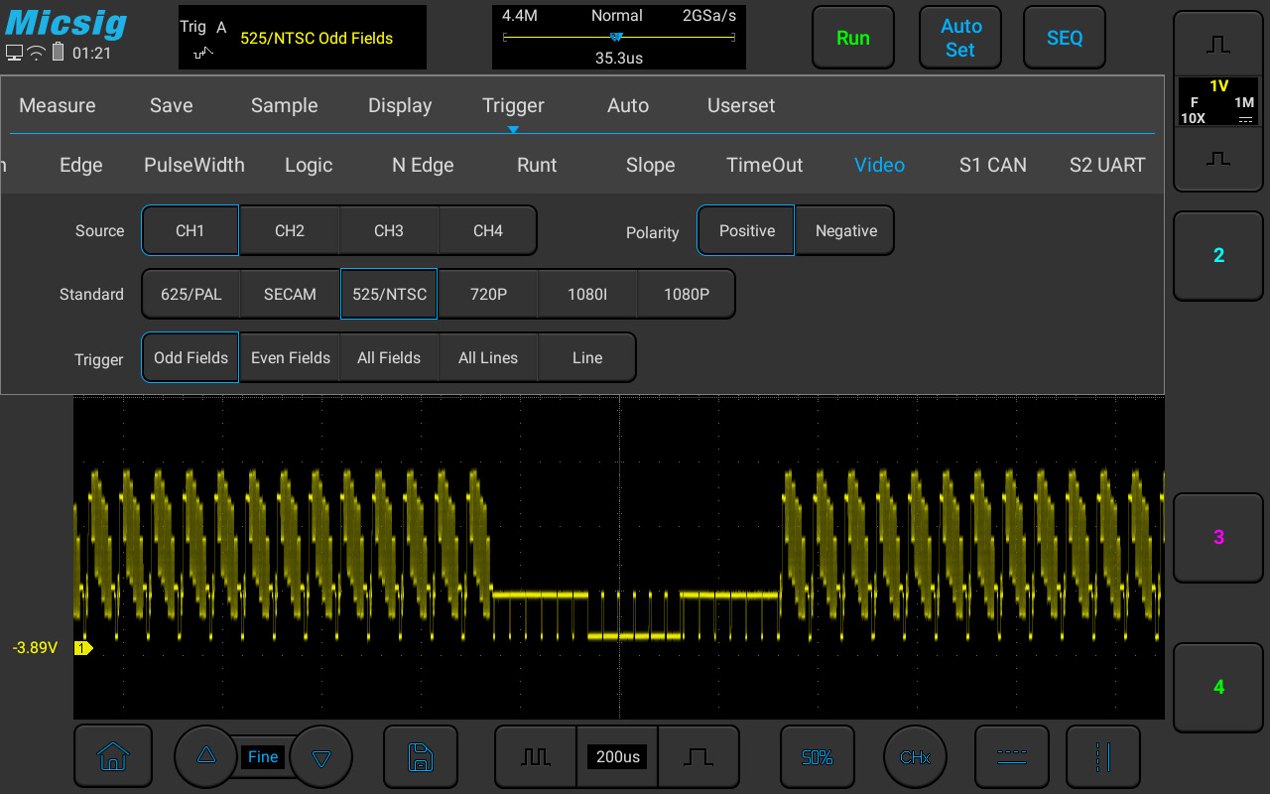Open the Measure menu
The height and width of the screenshot is (794, 1270).
pyautogui.click(x=58, y=105)
